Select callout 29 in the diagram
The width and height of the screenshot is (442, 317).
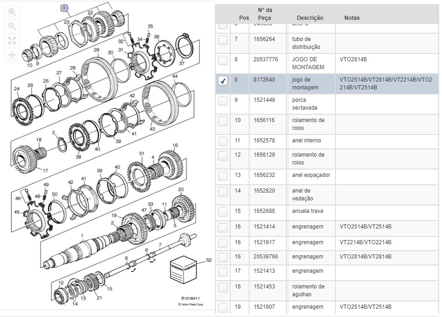click(x=96, y=50)
